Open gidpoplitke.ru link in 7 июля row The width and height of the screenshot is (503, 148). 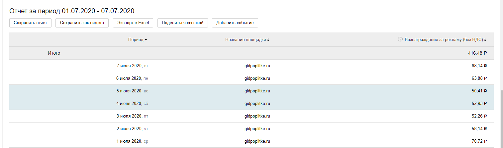click(257, 66)
